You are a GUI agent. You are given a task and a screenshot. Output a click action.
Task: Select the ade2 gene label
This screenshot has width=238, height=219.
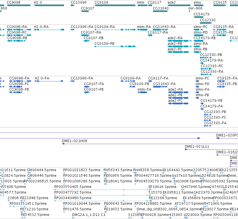point(171,3)
